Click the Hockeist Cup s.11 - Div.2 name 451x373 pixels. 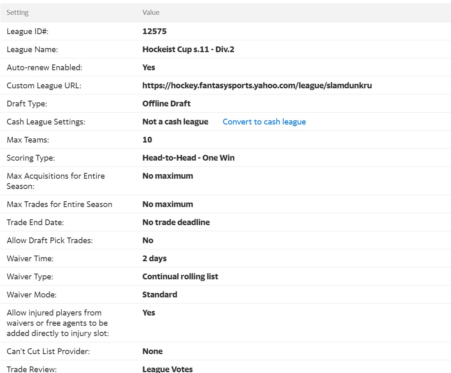tap(188, 49)
